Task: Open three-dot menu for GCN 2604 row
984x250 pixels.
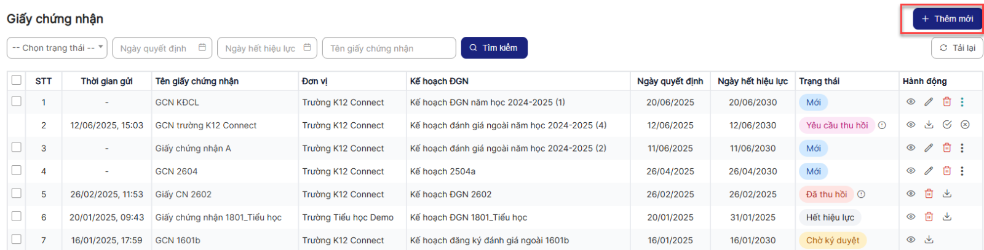Action: coord(962,171)
